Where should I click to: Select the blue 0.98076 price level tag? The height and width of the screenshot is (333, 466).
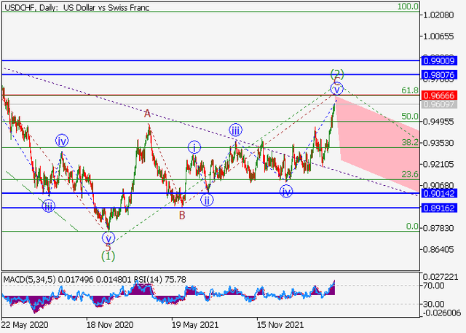click(x=439, y=74)
